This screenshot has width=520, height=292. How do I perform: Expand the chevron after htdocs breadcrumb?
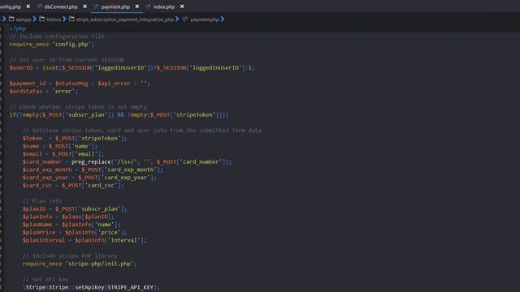click(x=64, y=19)
